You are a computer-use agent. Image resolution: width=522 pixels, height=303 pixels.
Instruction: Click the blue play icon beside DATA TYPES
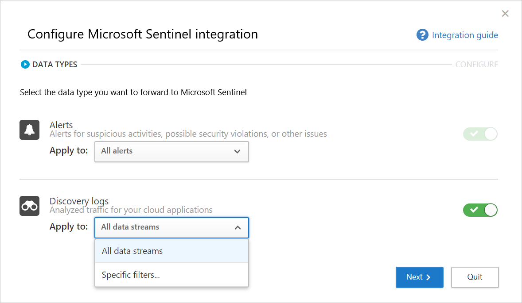pos(25,64)
